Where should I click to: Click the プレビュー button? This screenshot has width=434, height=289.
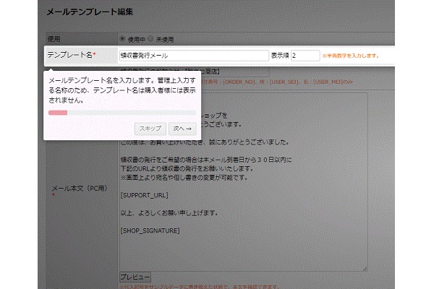tap(135, 277)
